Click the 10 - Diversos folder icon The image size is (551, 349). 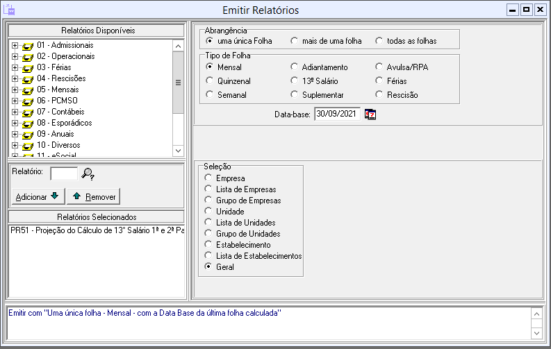pos(28,145)
